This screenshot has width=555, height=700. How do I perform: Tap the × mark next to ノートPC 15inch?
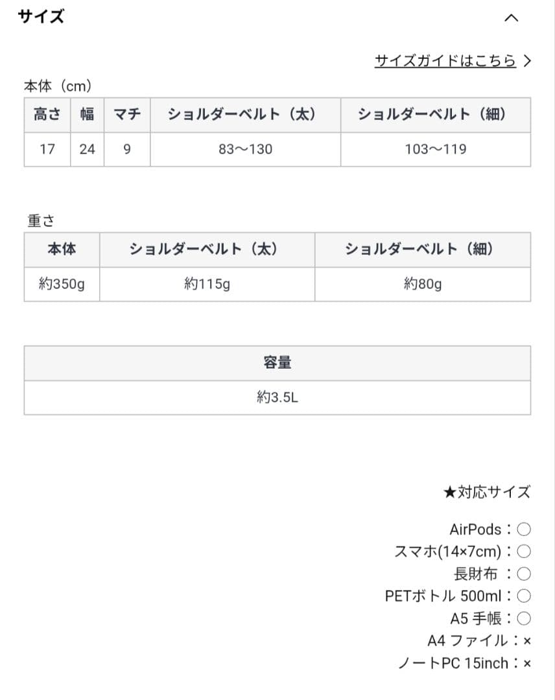(x=526, y=663)
